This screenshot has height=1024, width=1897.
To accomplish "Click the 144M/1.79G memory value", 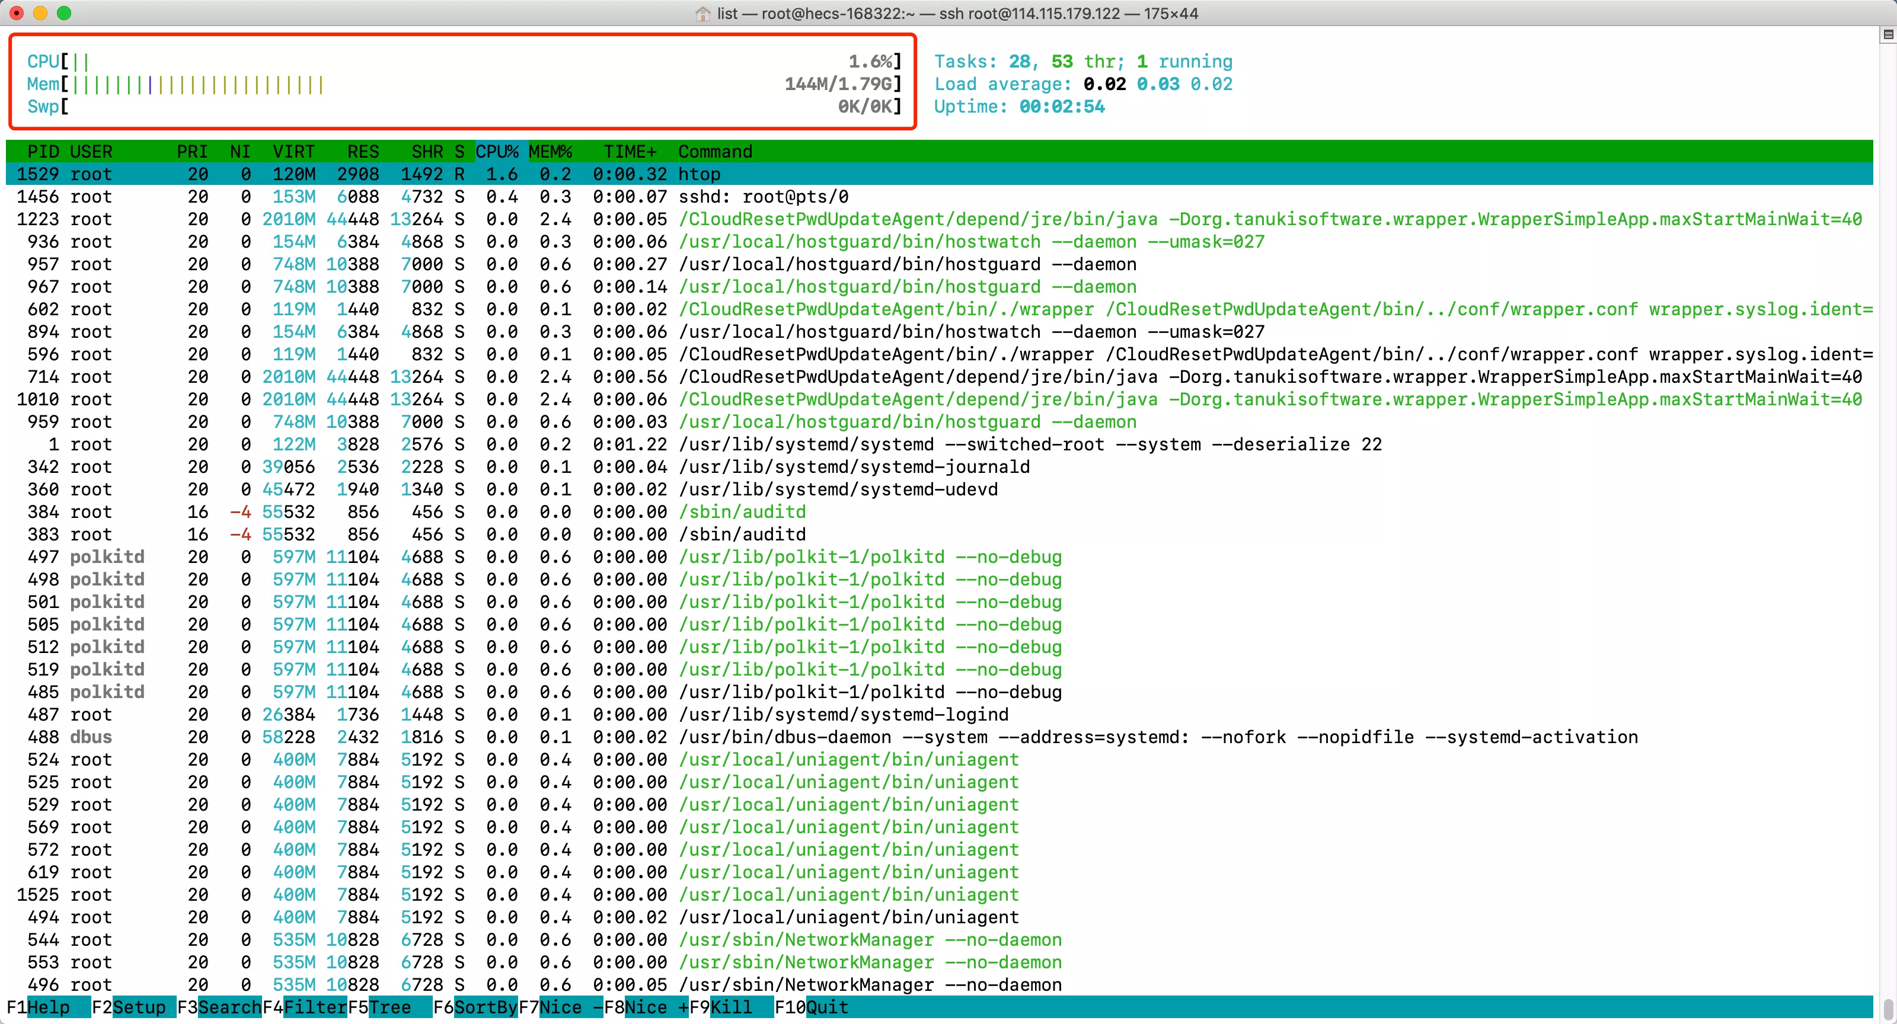I will pos(838,84).
